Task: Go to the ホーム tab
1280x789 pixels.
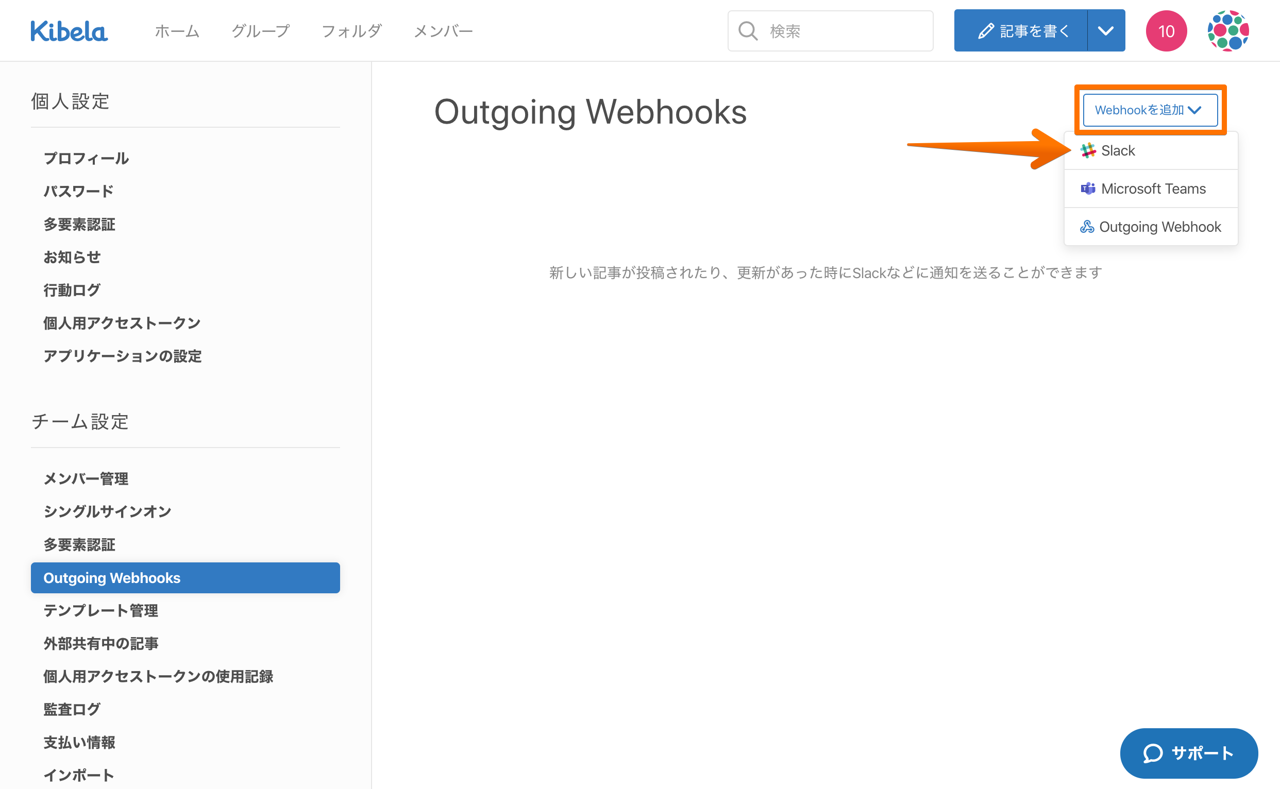Action: 177,31
